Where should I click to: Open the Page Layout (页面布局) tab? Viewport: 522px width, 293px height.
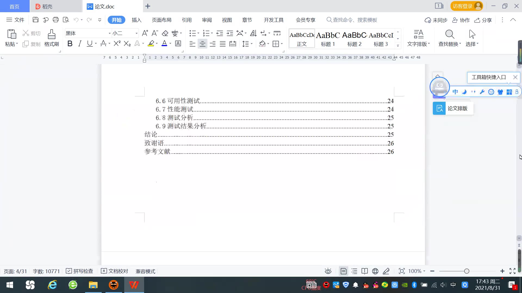coord(161,20)
